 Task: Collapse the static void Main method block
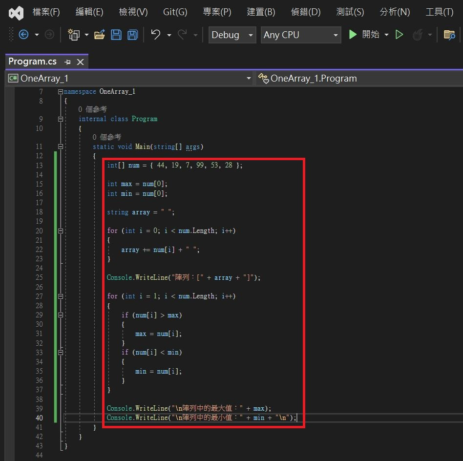click(x=61, y=147)
